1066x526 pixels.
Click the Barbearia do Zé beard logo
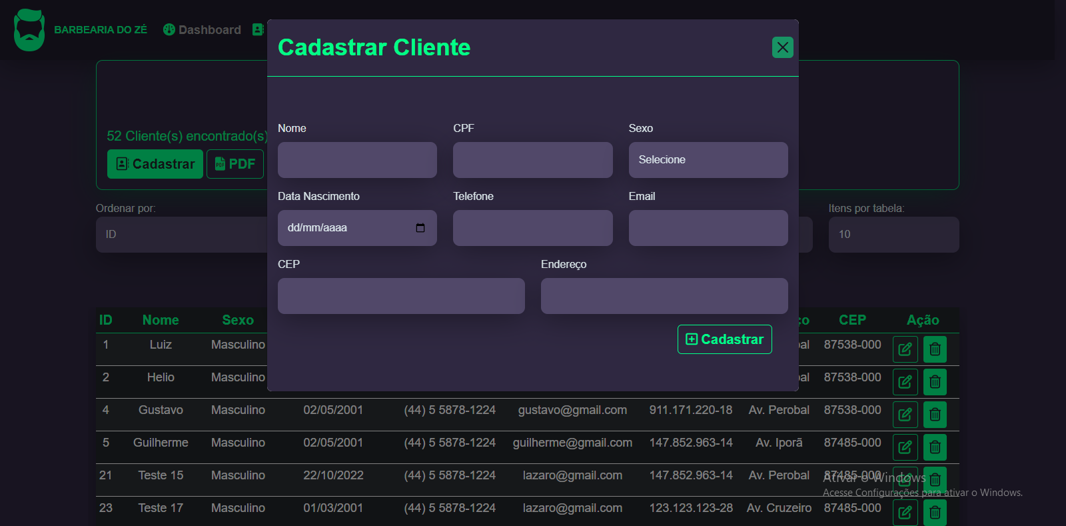[29, 30]
